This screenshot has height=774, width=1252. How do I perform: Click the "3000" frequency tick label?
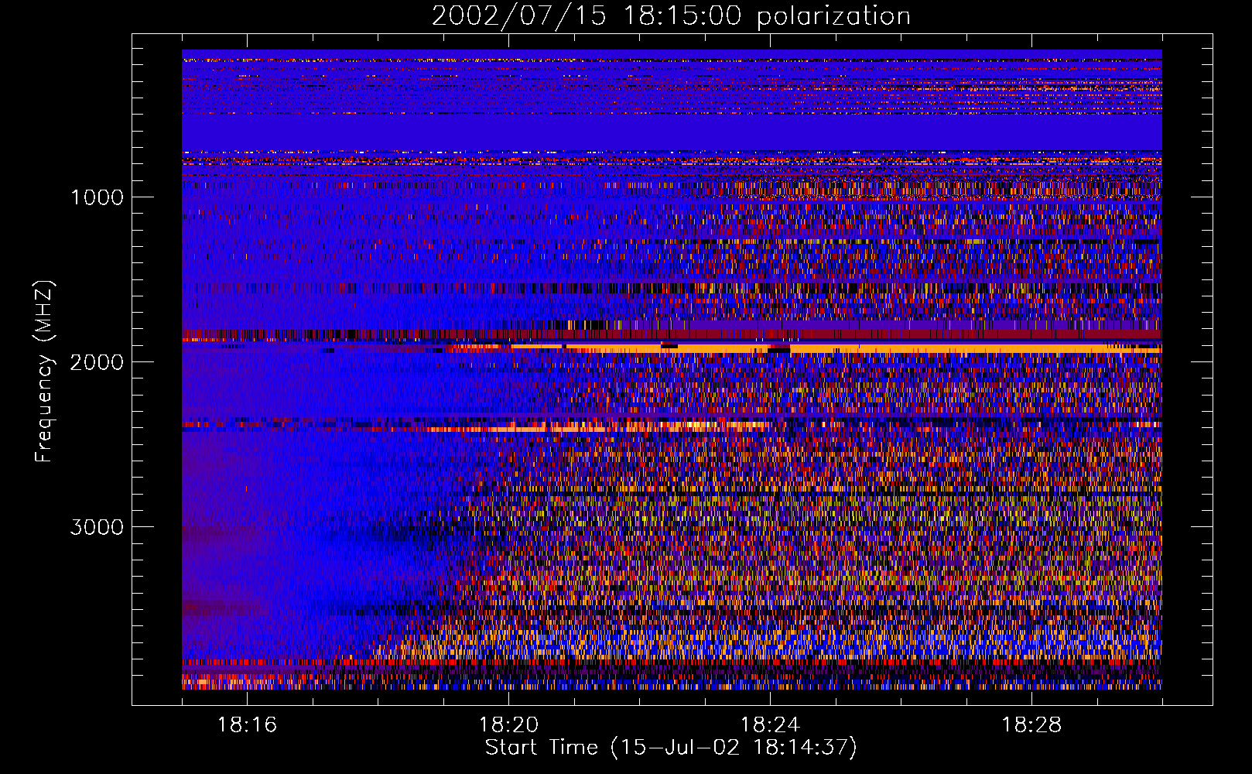(97, 527)
